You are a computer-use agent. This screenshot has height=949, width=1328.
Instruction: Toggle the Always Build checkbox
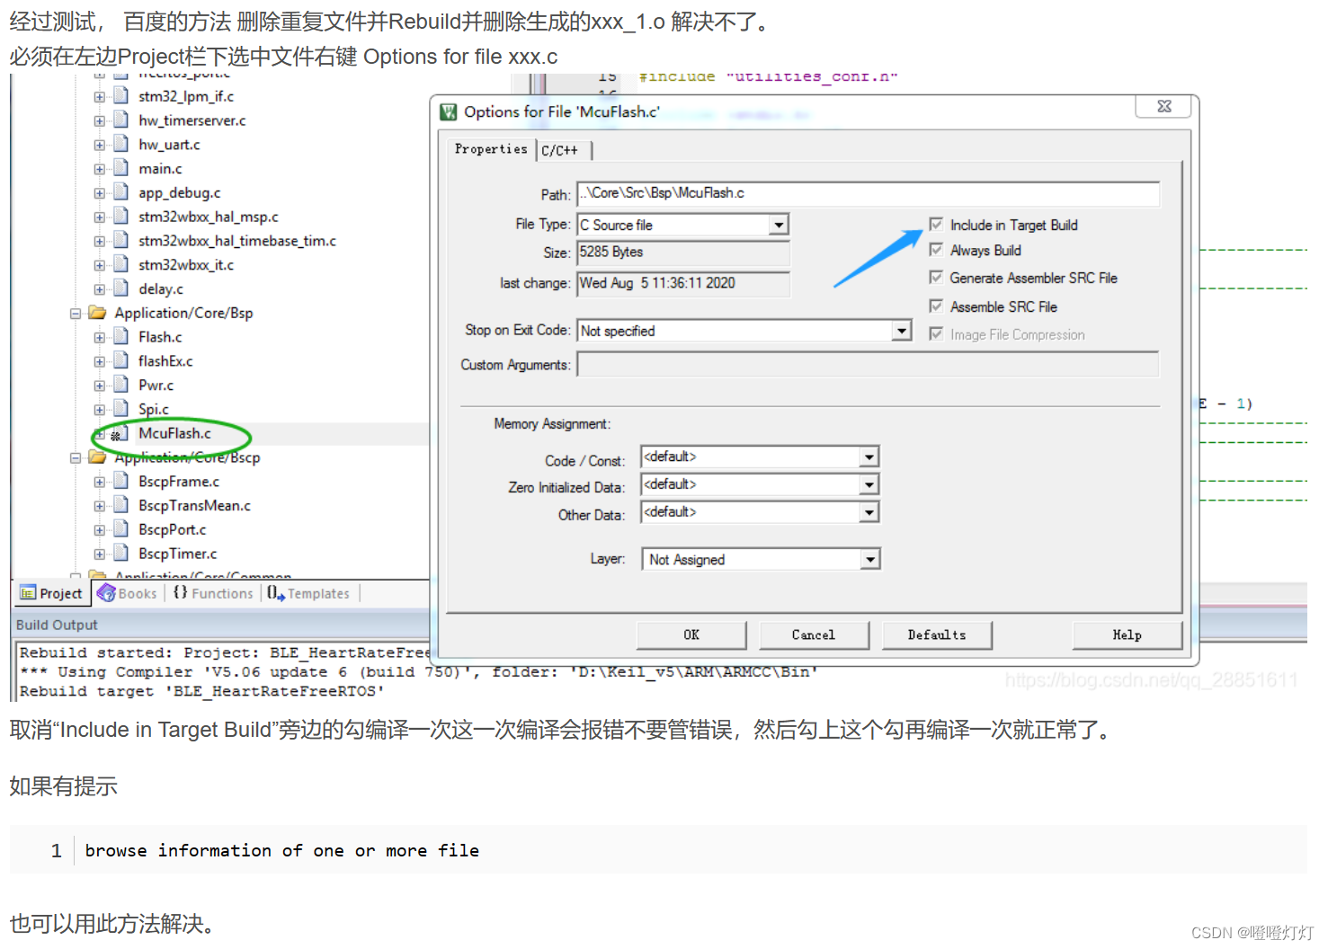[x=936, y=250]
